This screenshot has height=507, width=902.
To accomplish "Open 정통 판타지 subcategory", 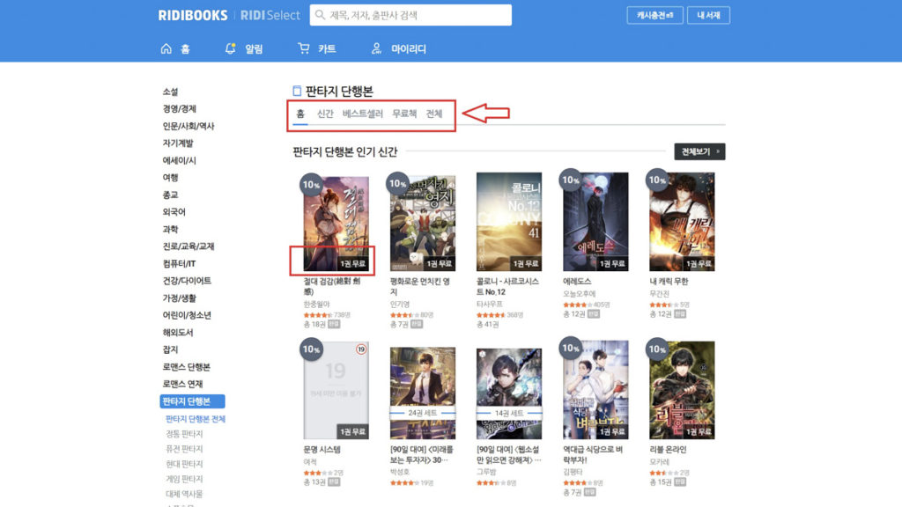I will coord(184,434).
